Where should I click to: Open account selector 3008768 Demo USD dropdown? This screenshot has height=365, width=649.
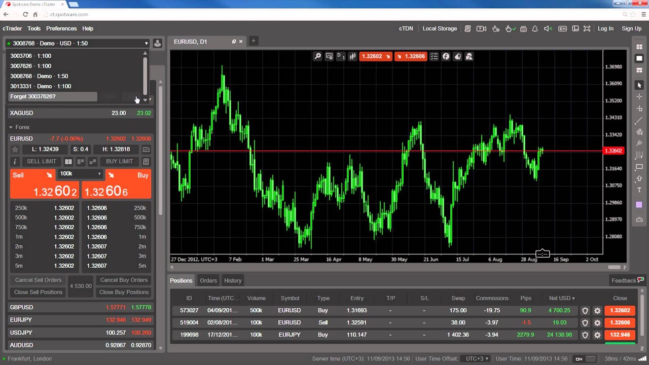click(x=78, y=43)
